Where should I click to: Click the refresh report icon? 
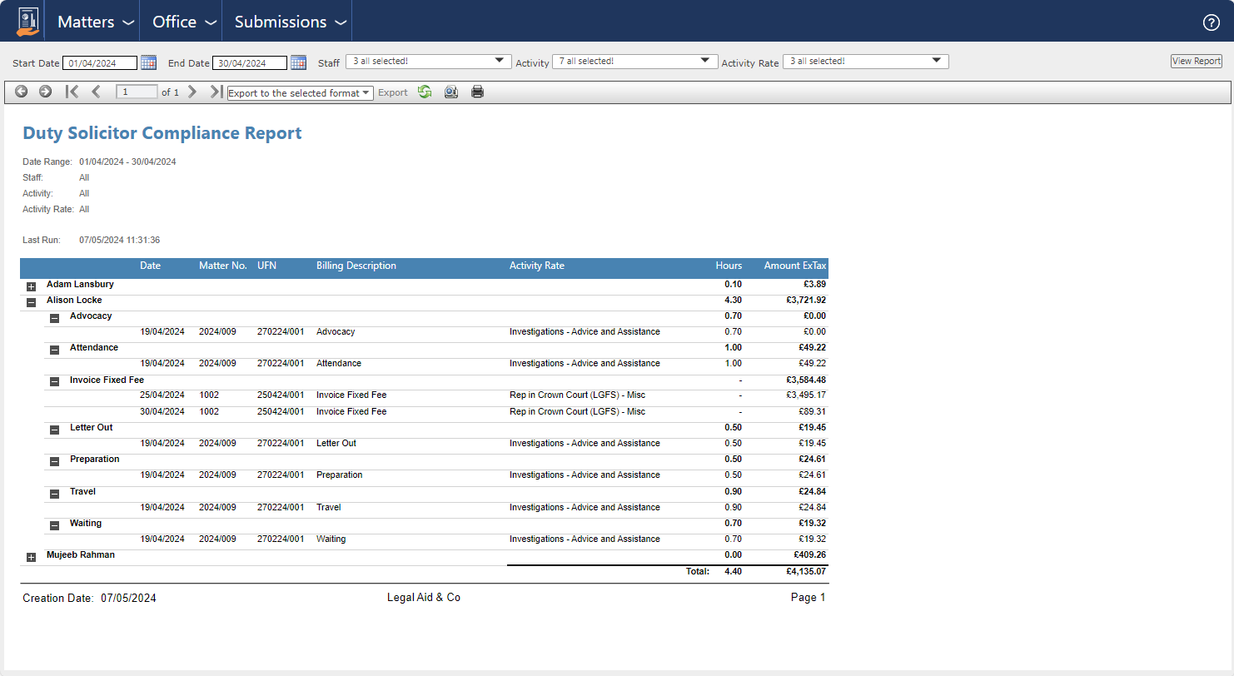(425, 92)
